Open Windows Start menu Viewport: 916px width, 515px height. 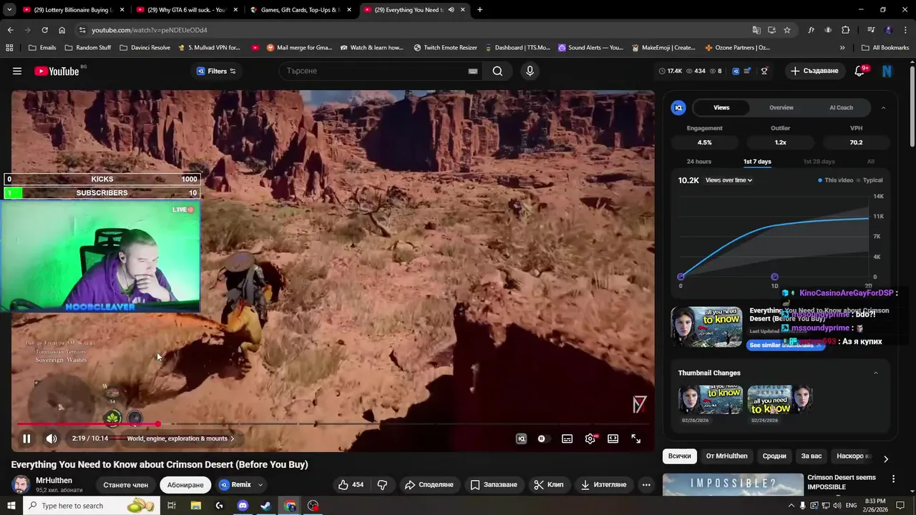(x=11, y=506)
